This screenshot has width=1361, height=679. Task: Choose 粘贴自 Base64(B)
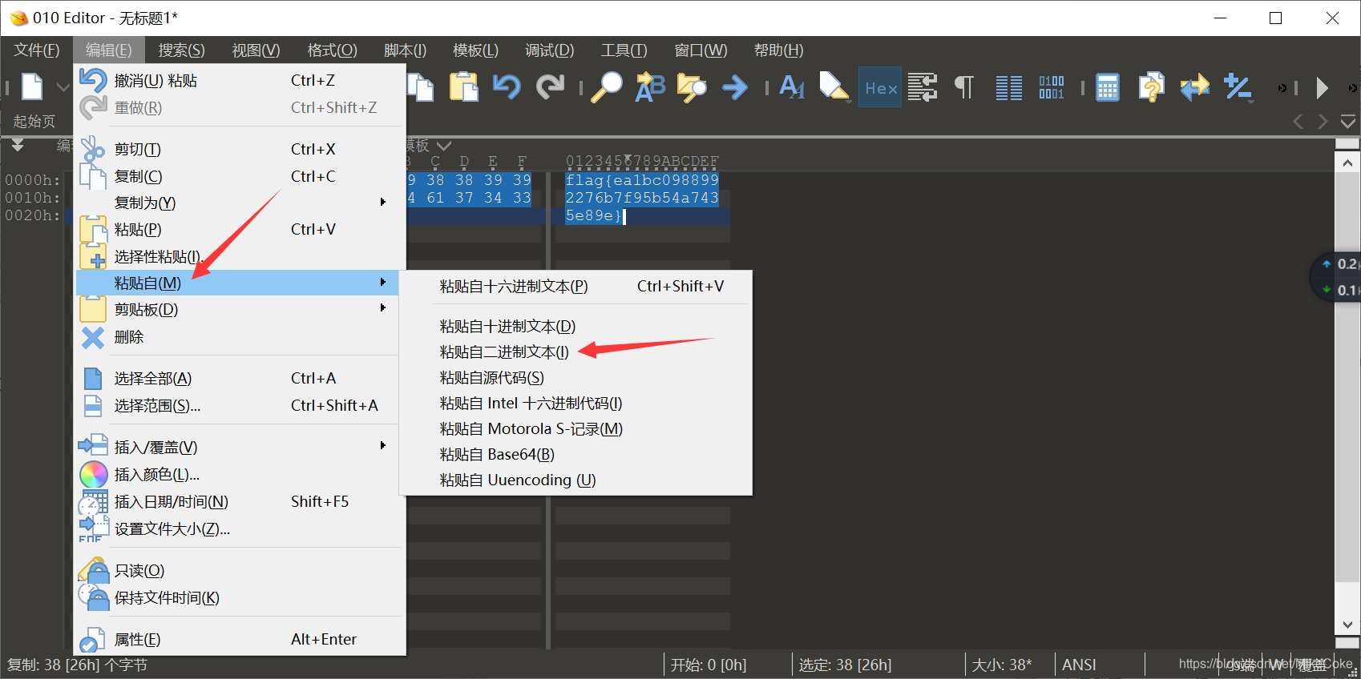(x=575, y=454)
